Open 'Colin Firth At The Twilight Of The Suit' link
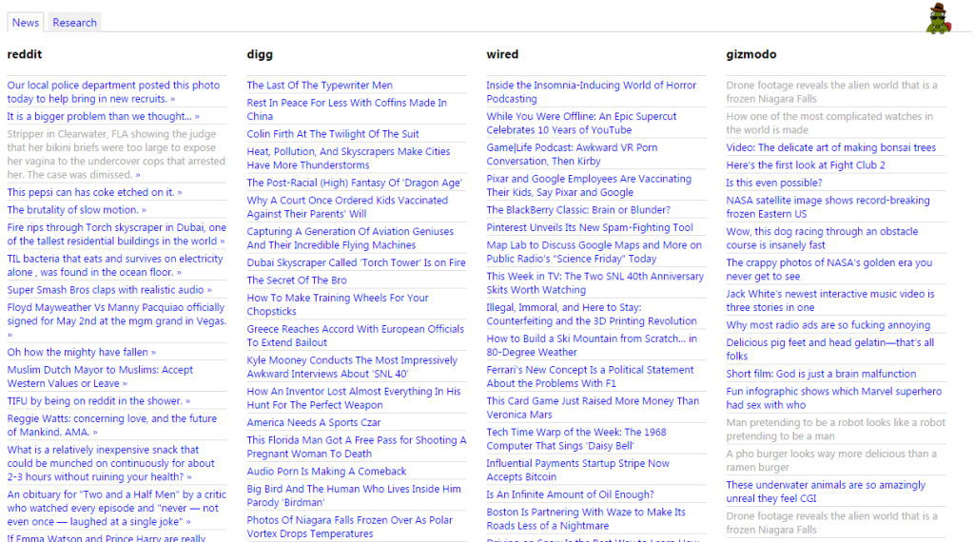 (x=332, y=133)
